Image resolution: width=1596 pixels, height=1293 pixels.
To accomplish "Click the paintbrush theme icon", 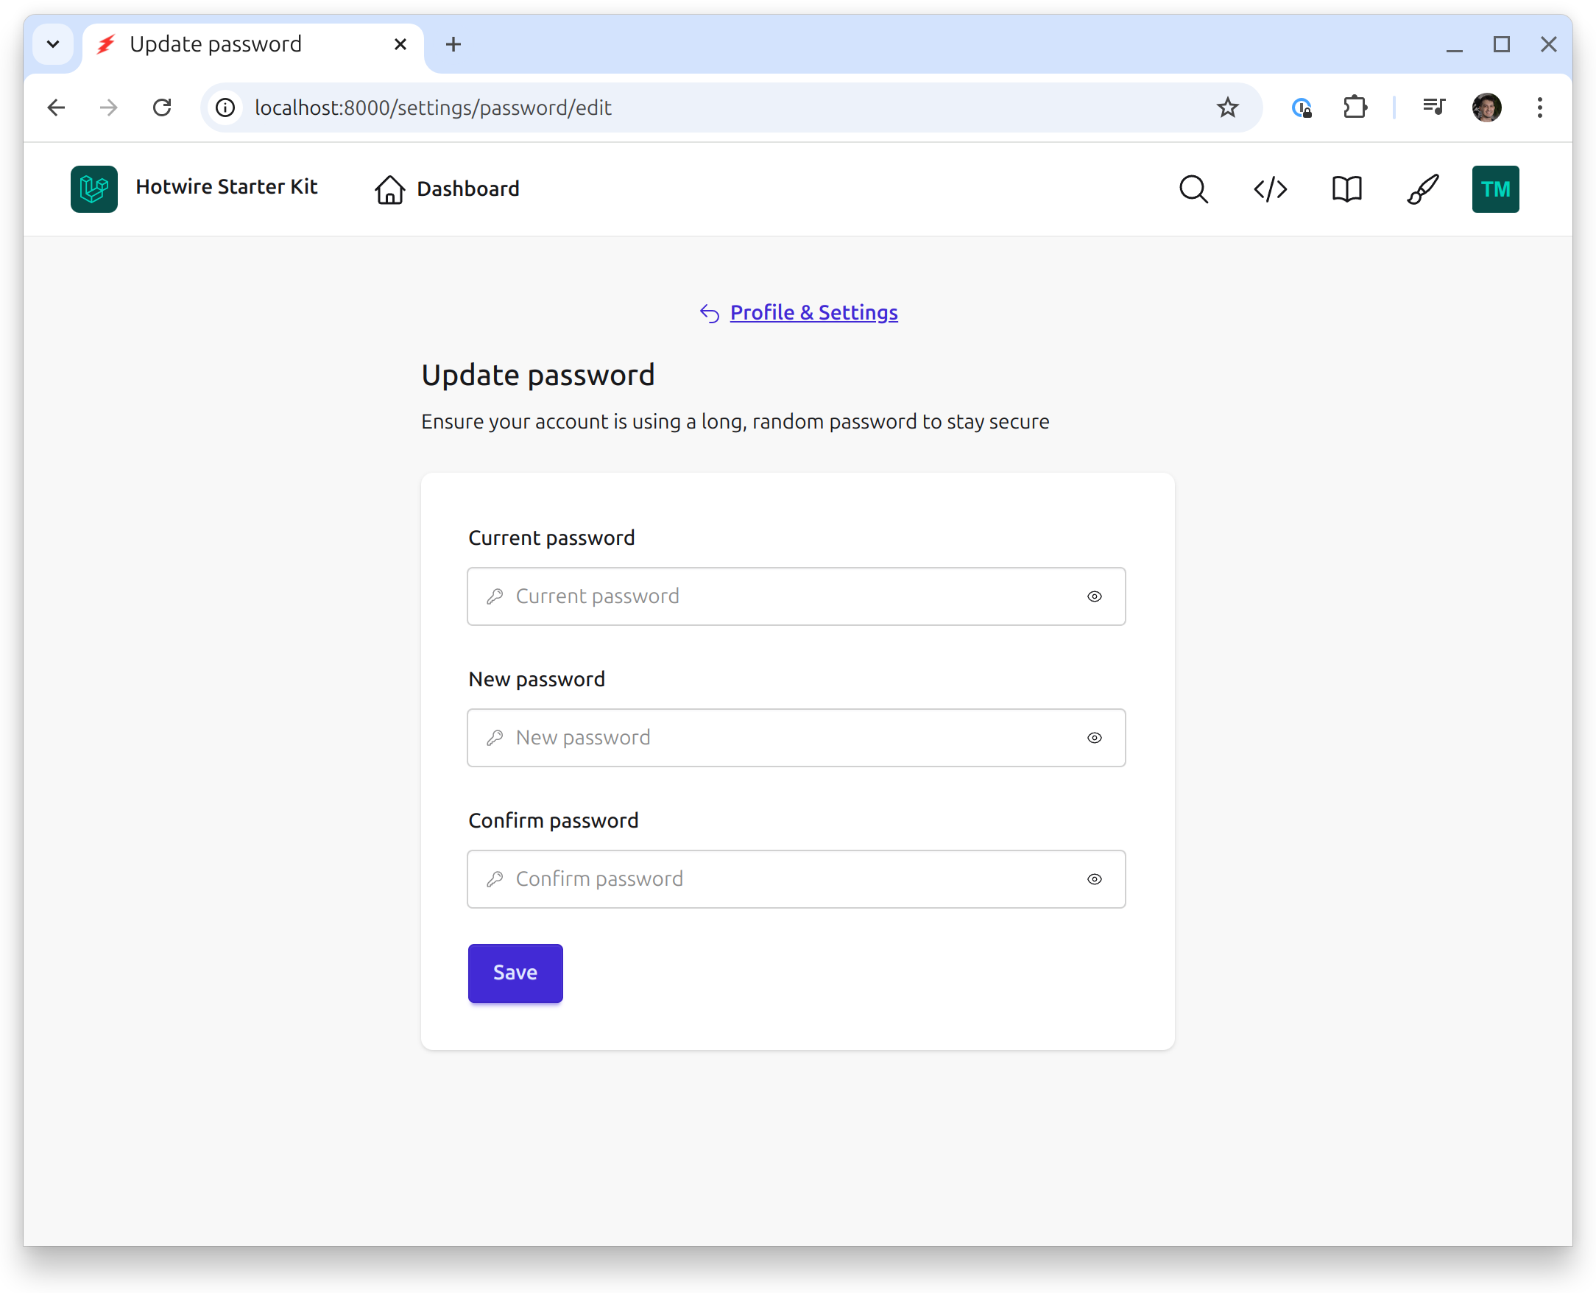I will 1422,189.
